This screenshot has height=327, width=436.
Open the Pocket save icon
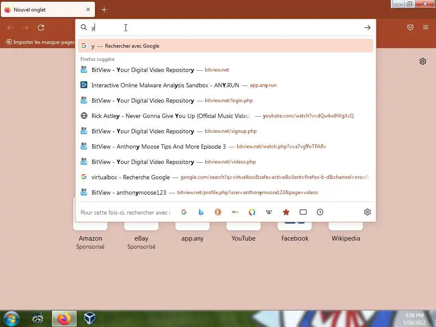410,27
